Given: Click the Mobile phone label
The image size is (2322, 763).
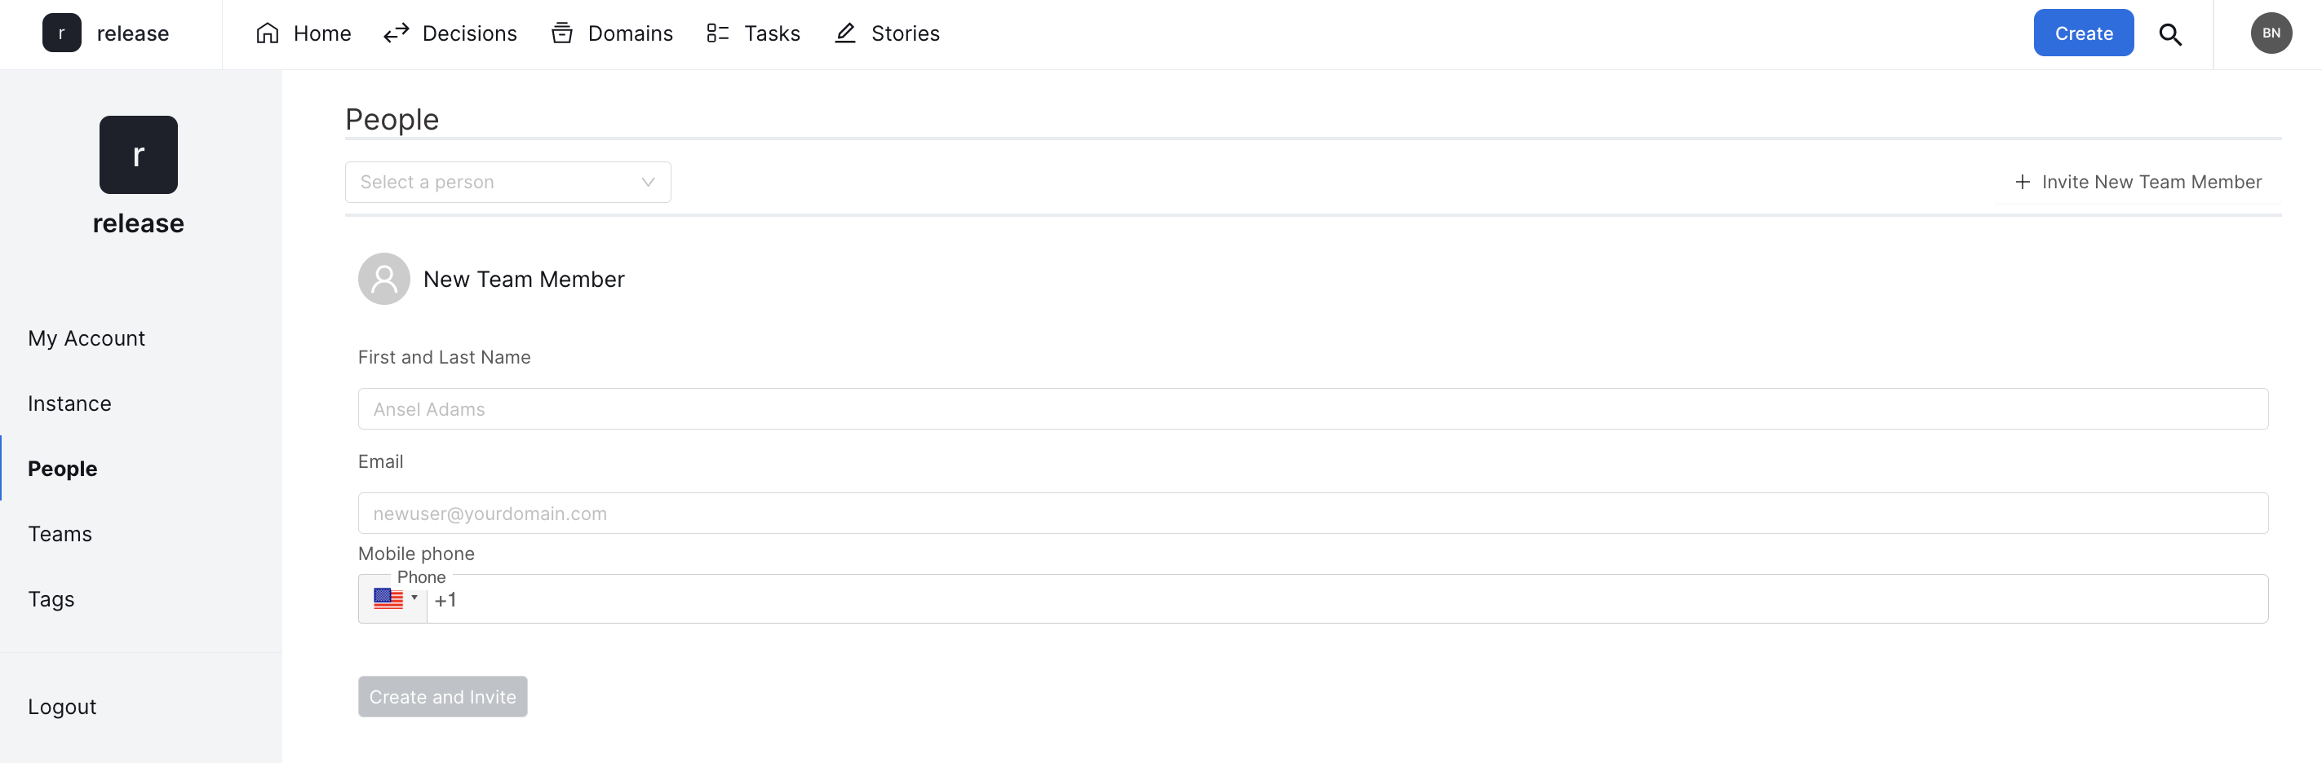Looking at the screenshot, I should pos(416,554).
